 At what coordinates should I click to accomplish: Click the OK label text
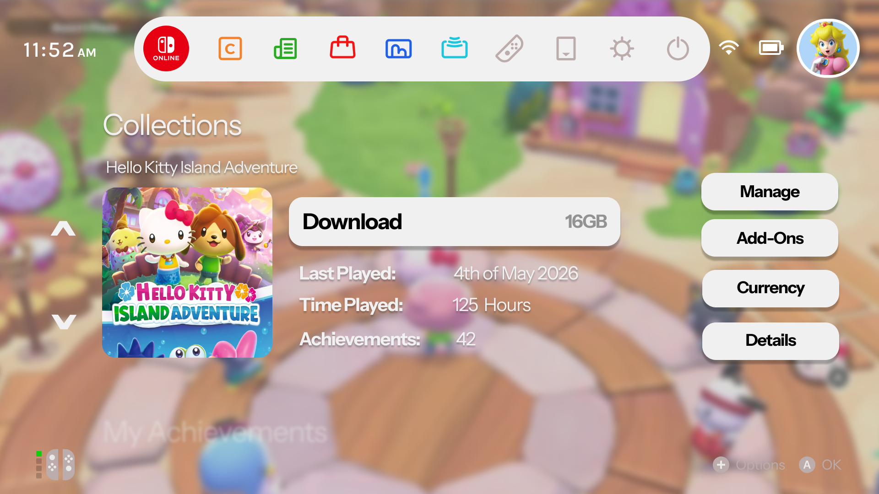pyautogui.click(x=831, y=465)
